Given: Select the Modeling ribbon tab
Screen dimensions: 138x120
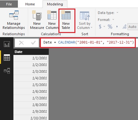Looking at the screenshot, I should pos(55,4).
